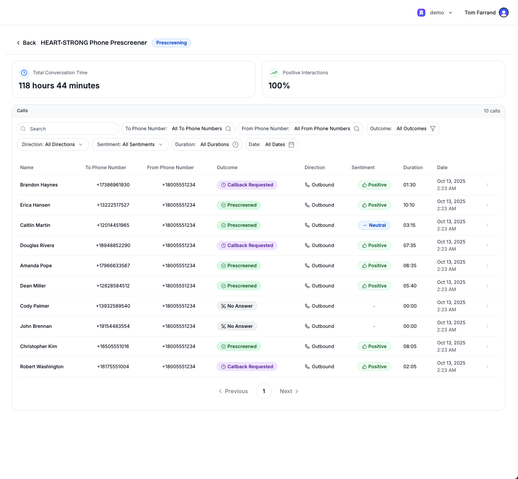Screen dimensions: 518x479
Task: Click the magnifier in the To Phone Number filter
Action: (x=228, y=129)
